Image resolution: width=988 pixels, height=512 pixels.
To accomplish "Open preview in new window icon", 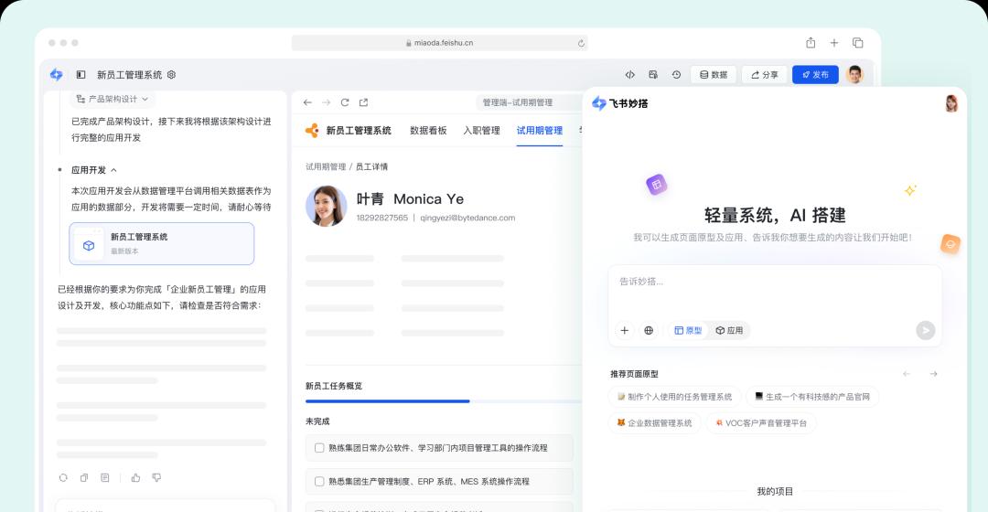I will click(x=363, y=102).
